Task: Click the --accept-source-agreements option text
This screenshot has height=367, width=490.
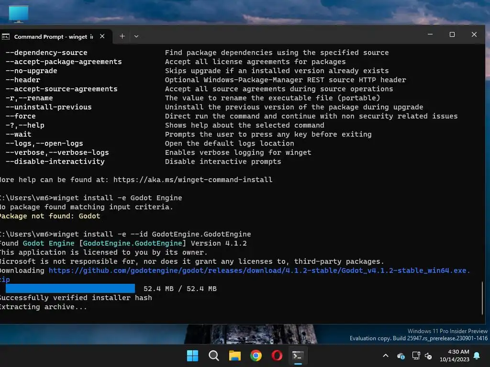Action: [x=62, y=89]
